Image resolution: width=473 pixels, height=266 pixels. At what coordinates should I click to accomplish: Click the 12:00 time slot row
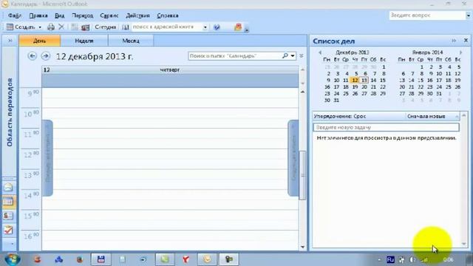click(x=170, y=159)
